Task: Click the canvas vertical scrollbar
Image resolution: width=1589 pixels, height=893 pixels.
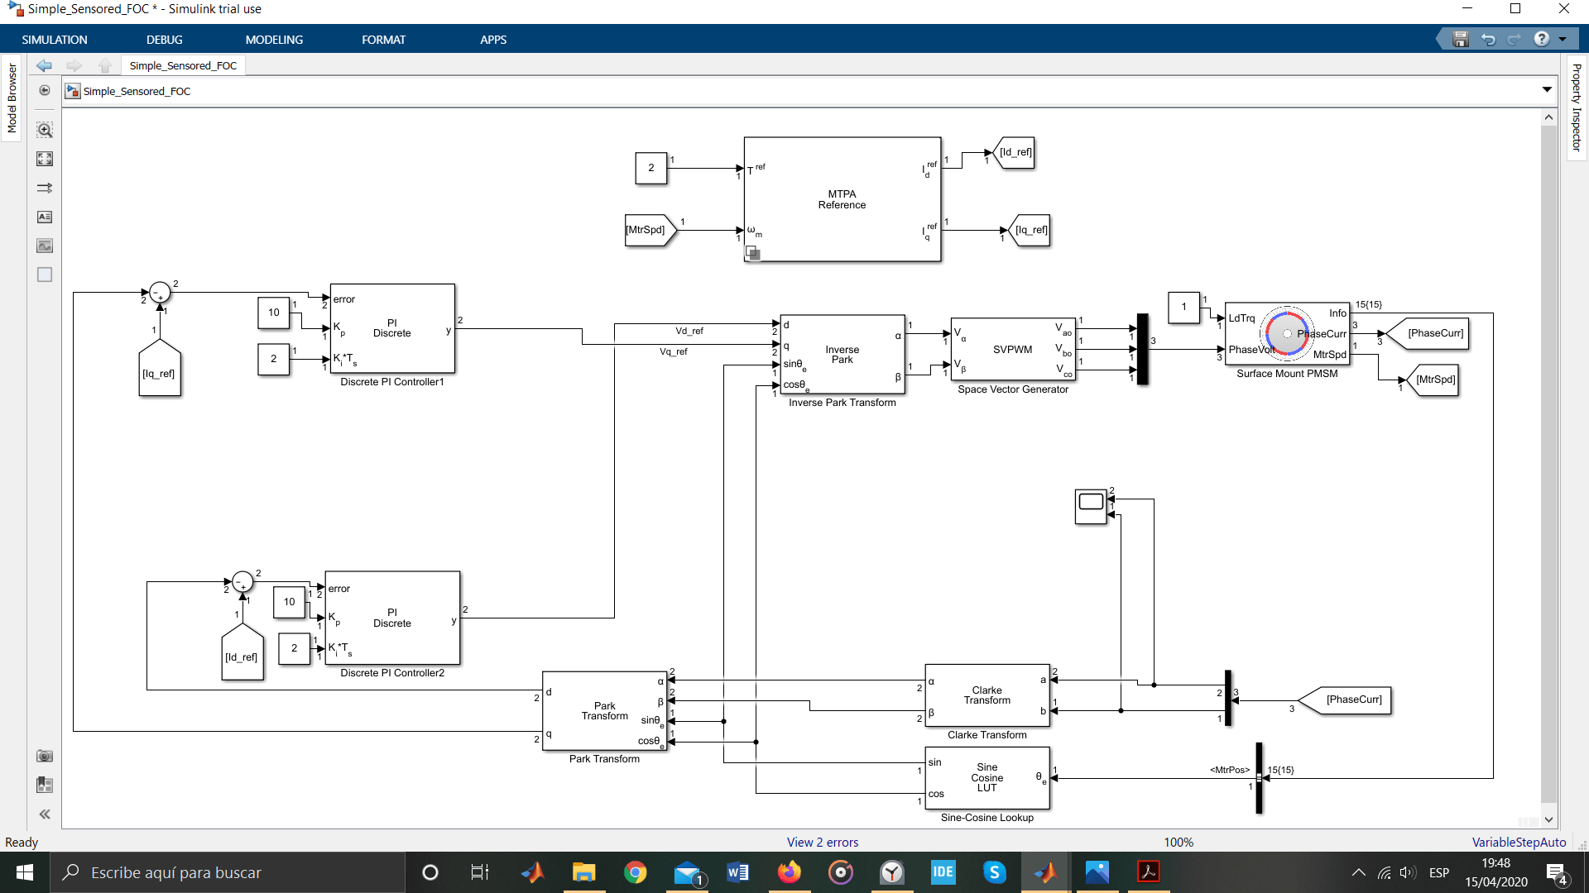Action: click(1548, 463)
